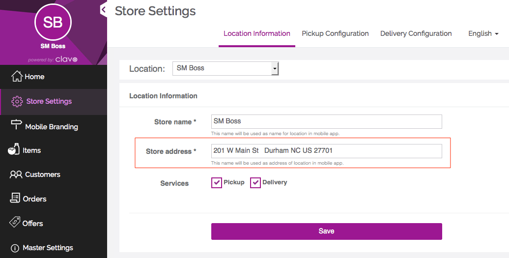Click the Home house icon
The image size is (509, 258).
(17, 76)
